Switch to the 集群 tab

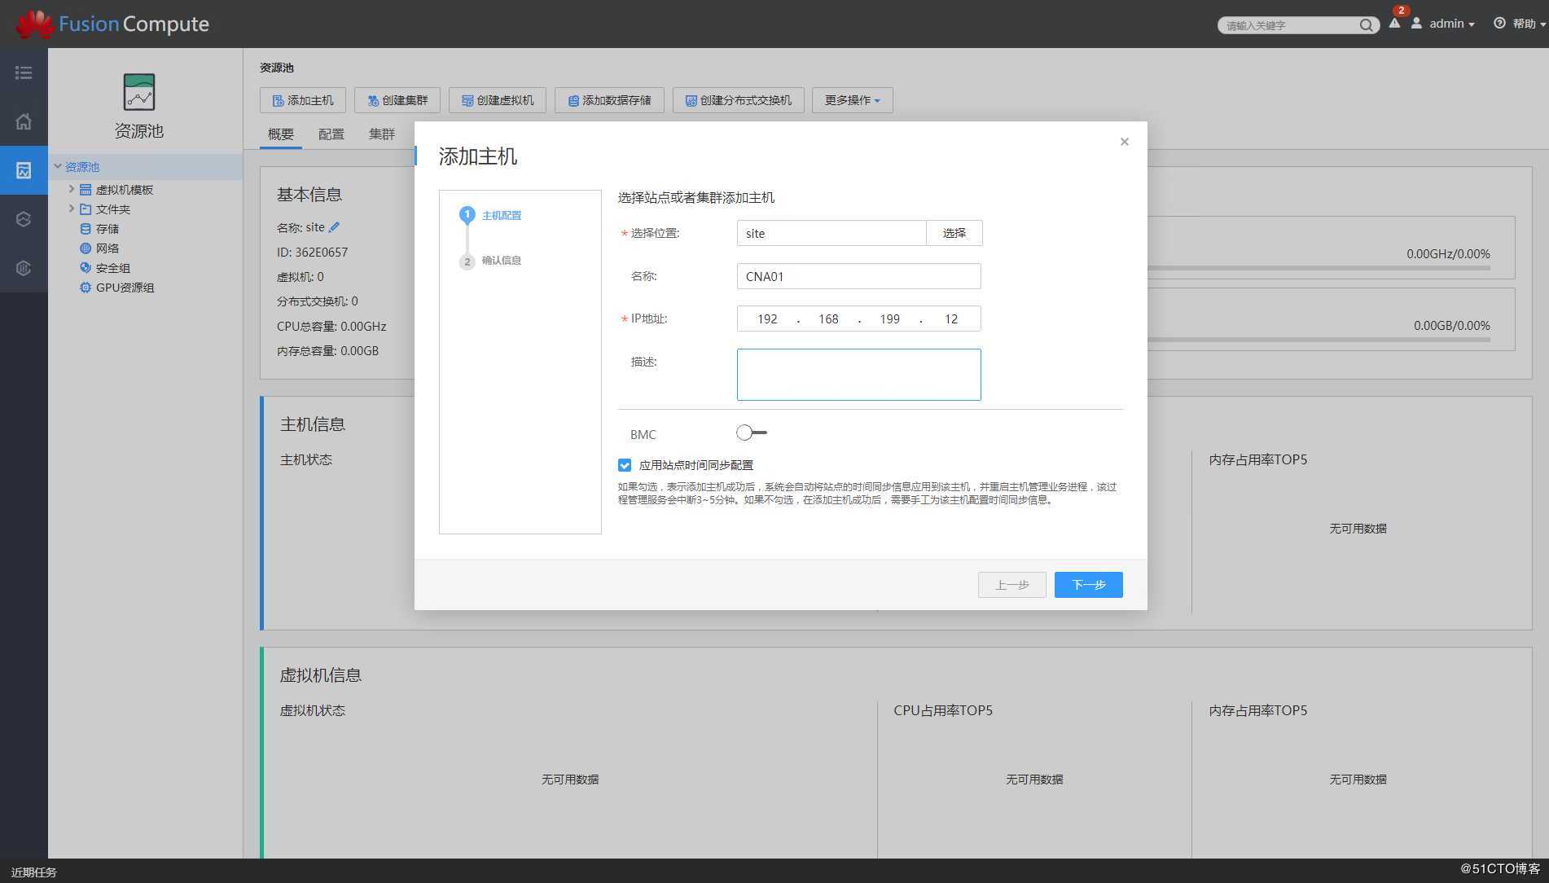coord(381,134)
